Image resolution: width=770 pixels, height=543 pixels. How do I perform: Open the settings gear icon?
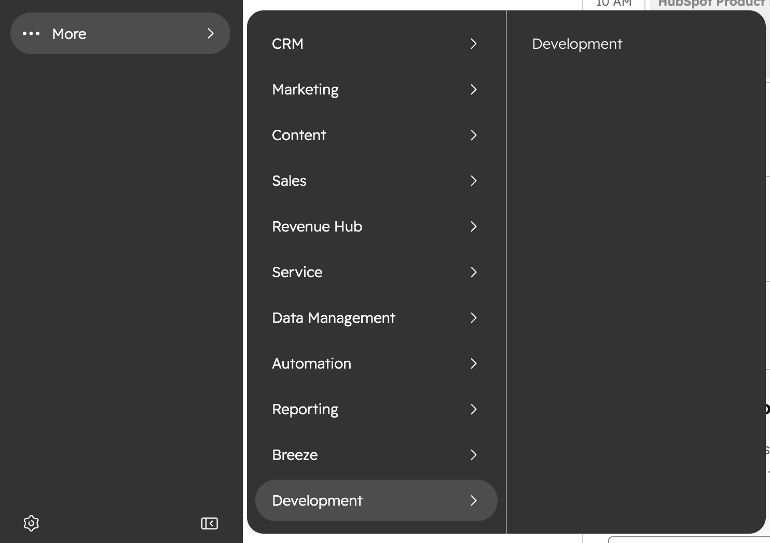[31, 523]
